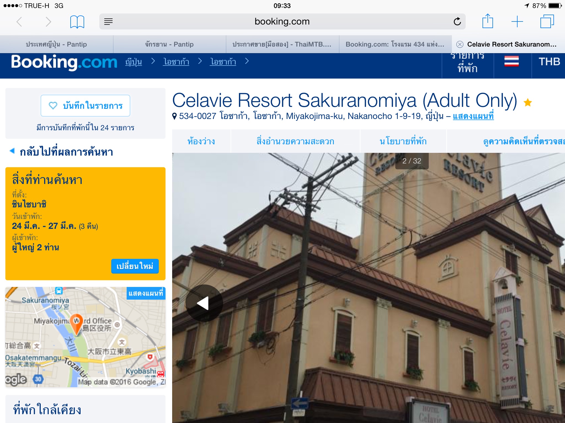Open ญี่ปุ่น breadcrumb link
Image resolution: width=565 pixels, height=423 pixels.
pos(134,62)
